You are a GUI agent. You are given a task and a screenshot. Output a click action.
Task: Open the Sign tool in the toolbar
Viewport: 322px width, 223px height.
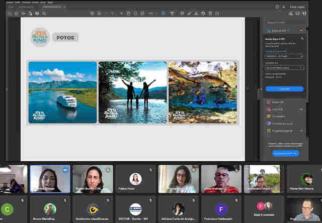point(196,14)
